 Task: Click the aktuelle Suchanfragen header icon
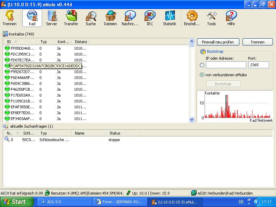tap(6, 126)
